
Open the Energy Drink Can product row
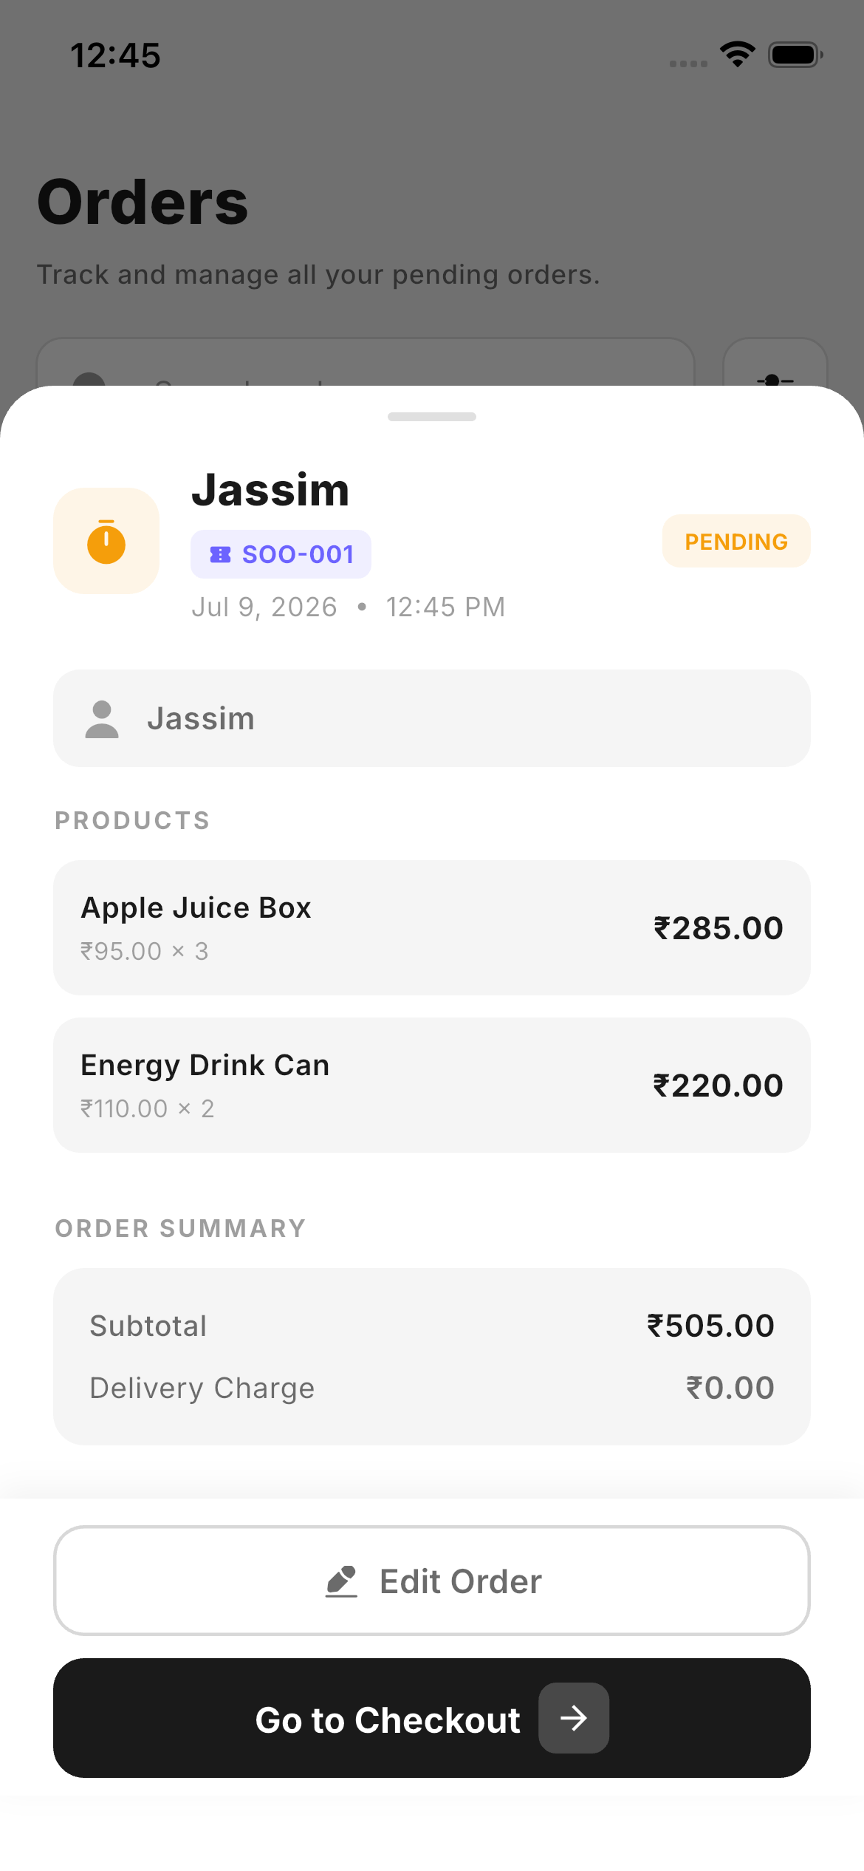pyautogui.click(x=432, y=1085)
